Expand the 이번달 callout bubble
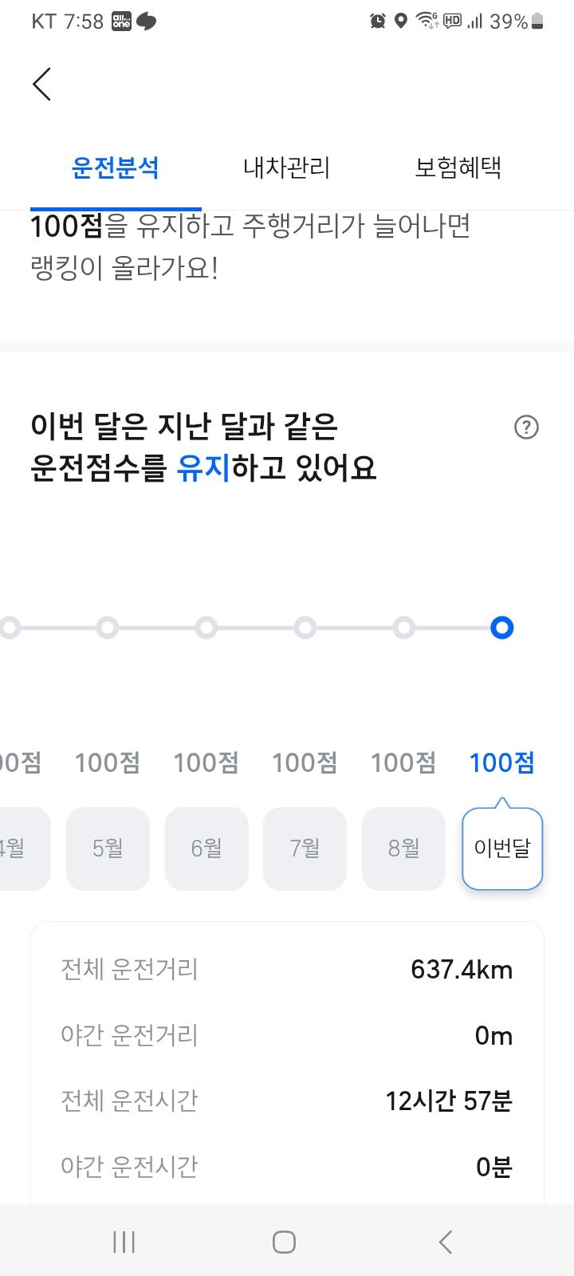This screenshot has height=1276, width=574. [x=501, y=847]
